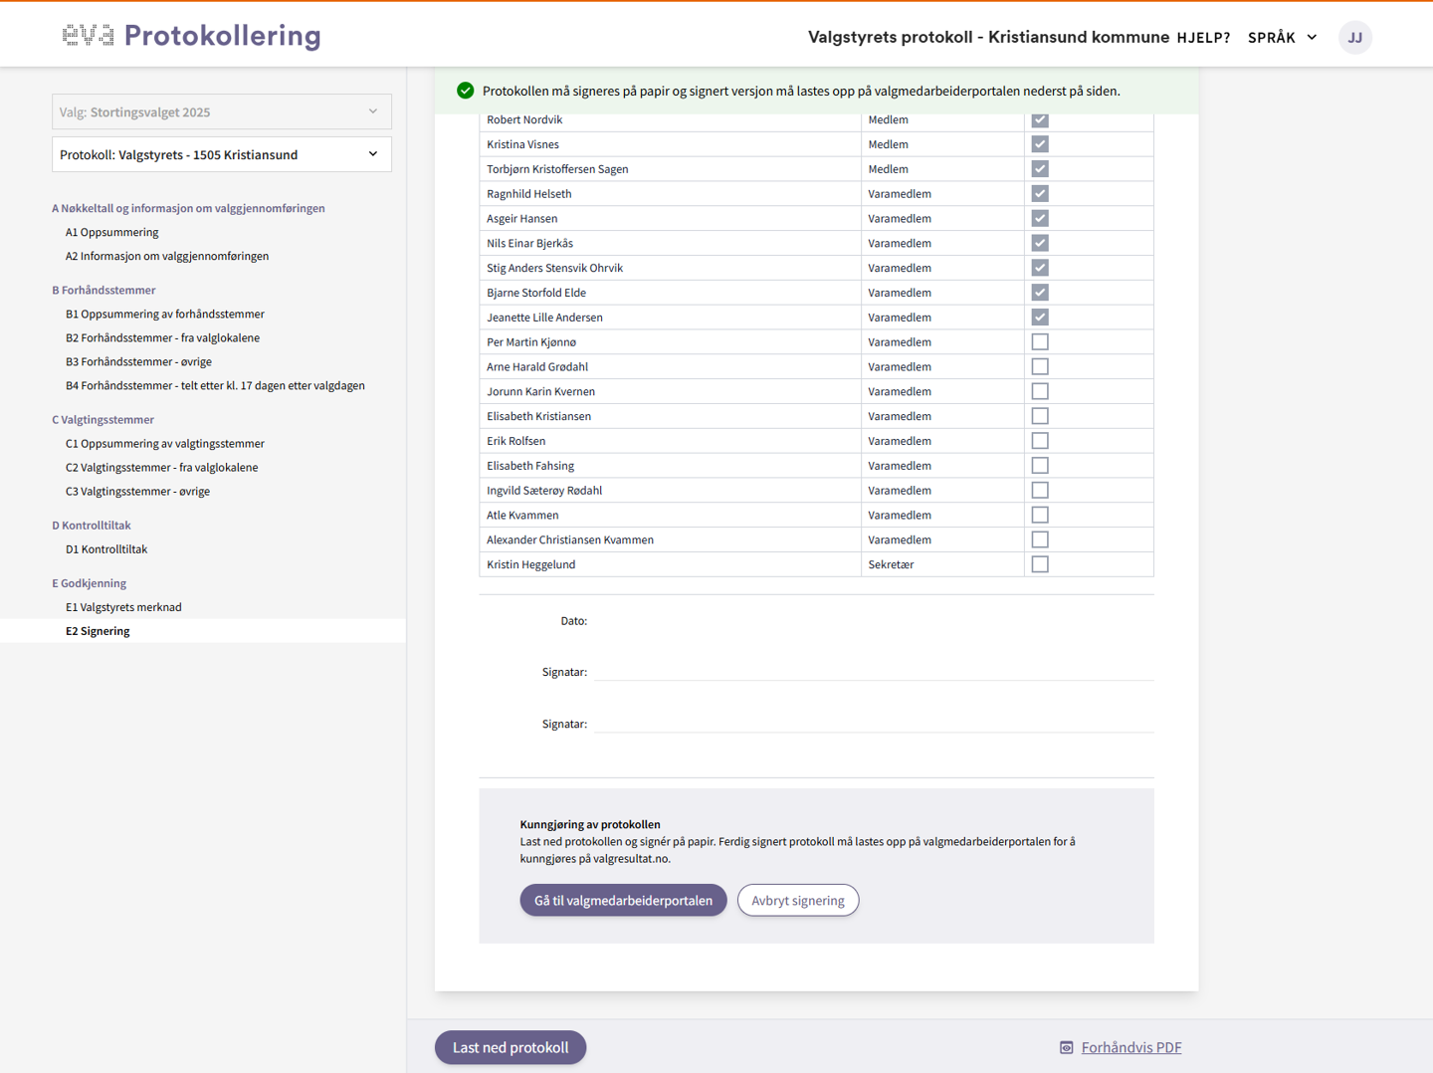This screenshot has height=1073, width=1433.
Task: Open the HJELP? help link
Action: point(1202,38)
